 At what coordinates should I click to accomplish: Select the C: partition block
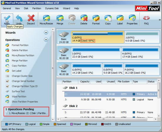tap(98, 37)
